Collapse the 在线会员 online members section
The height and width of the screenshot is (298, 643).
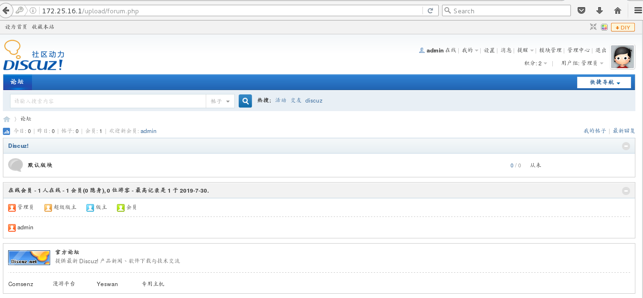coord(626,191)
